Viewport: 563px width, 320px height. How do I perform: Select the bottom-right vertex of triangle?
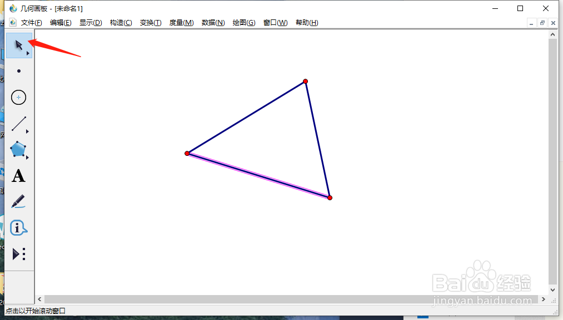click(330, 198)
